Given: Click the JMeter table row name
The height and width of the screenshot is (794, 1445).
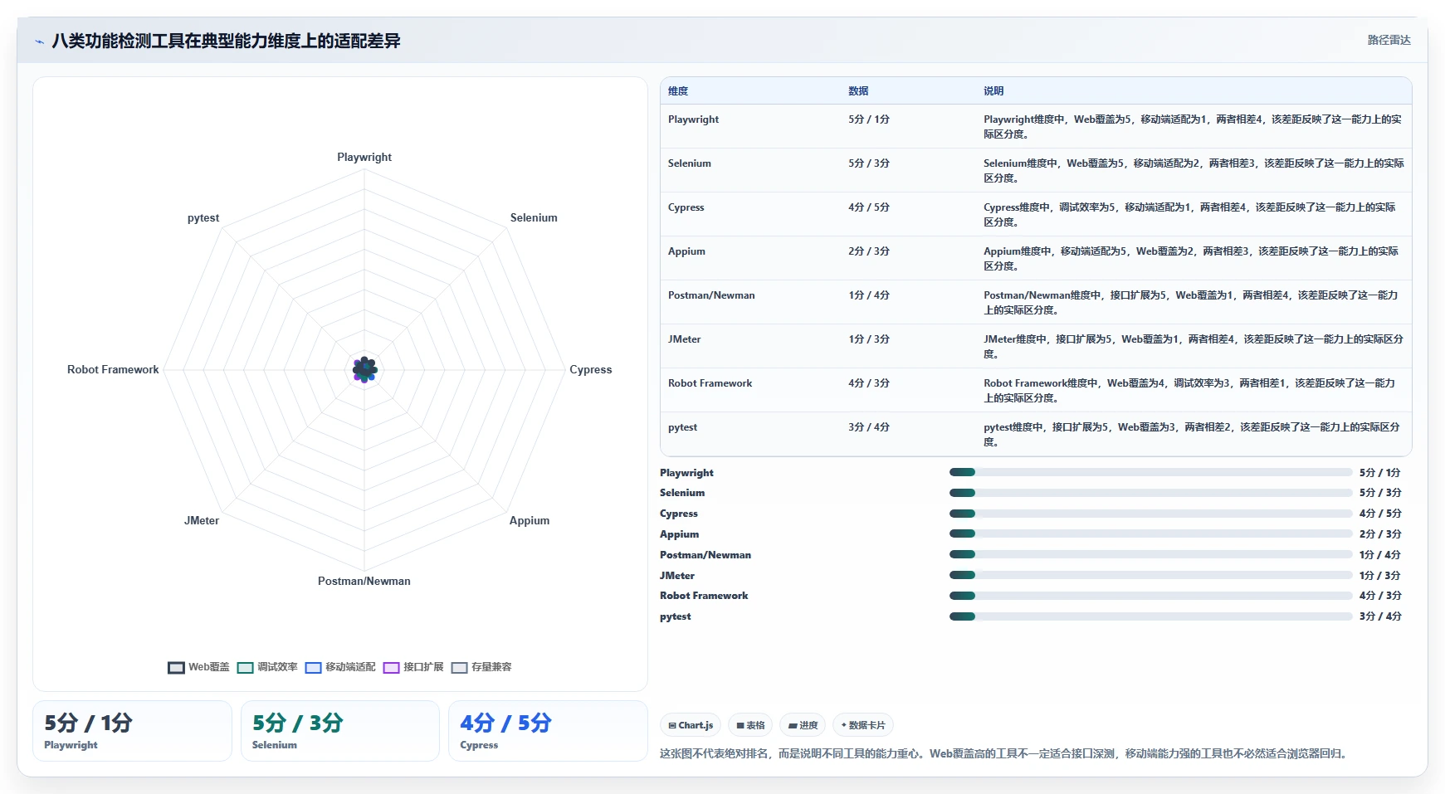Looking at the screenshot, I should coord(684,339).
